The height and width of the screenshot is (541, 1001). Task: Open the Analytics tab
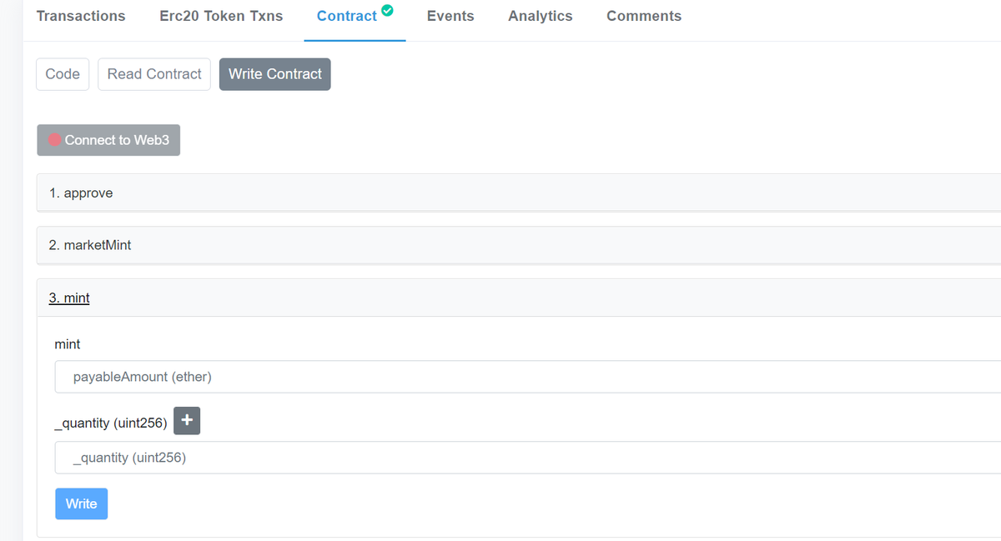tap(540, 15)
